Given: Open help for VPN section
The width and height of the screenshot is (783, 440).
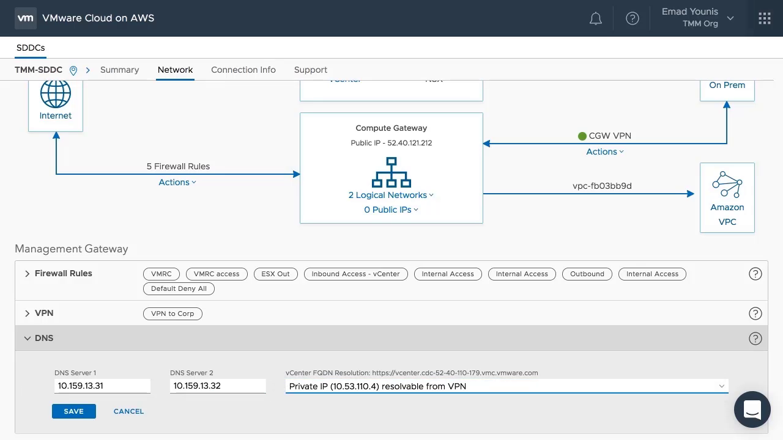Looking at the screenshot, I should (x=755, y=313).
